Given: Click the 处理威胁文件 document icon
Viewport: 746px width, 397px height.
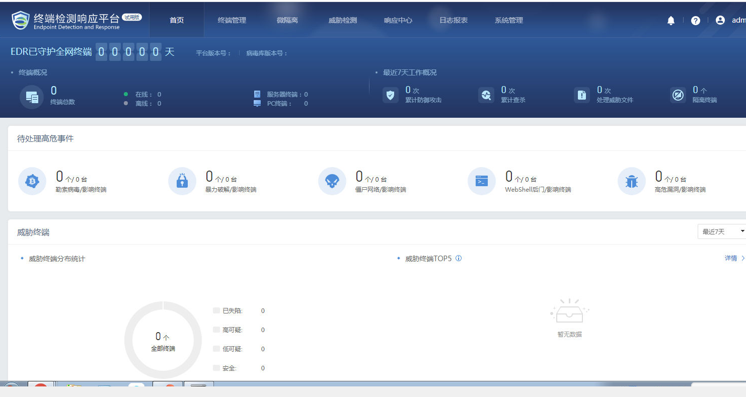Looking at the screenshot, I should click(582, 95).
